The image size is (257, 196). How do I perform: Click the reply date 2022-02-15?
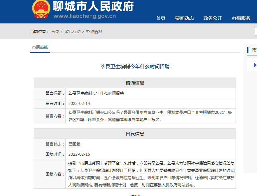pos(79,154)
